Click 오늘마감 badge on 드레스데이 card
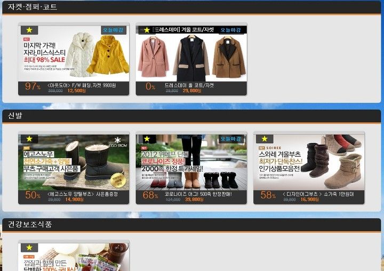Viewport: 384px width, 271px height. 231,30
